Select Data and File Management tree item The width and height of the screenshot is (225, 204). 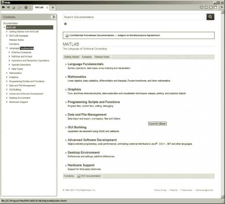pyautogui.click(x=22, y=86)
